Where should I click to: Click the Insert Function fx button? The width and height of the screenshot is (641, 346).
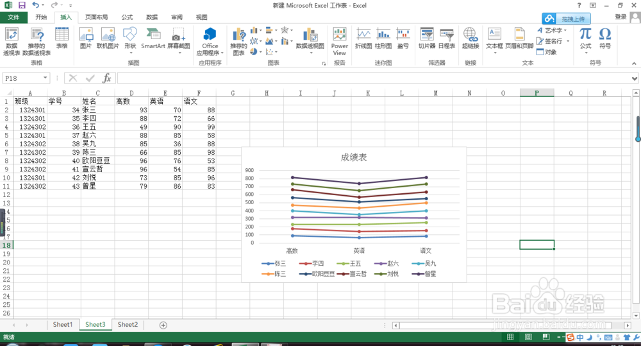point(106,78)
